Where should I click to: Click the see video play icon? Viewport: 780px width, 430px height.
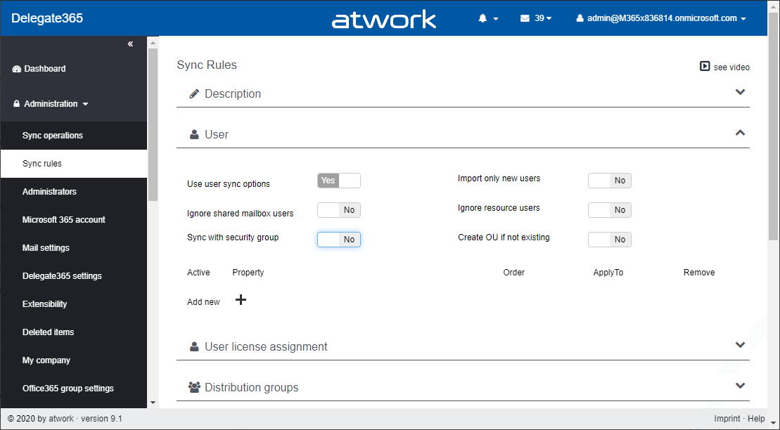(x=705, y=67)
